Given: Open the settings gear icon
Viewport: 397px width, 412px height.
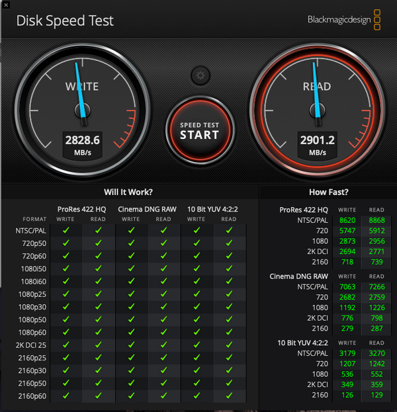Looking at the screenshot, I should pyautogui.click(x=200, y=75).
